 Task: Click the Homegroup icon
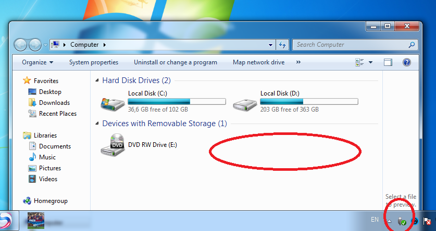point(27,201)
